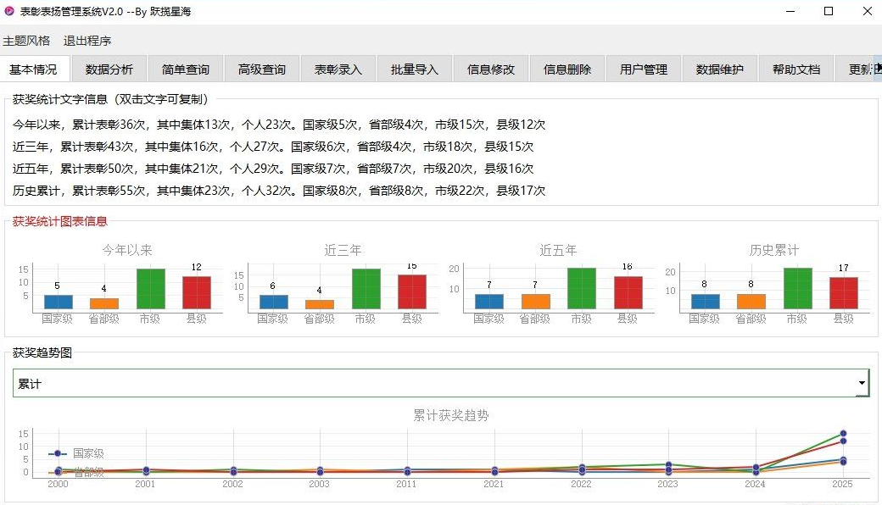Click the dropdown arrow of trend combo box

tap(862, 383)
